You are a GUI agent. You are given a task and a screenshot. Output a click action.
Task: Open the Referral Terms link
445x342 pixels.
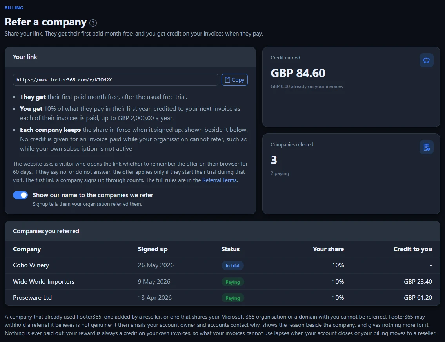pyautogui.click(x=220, y=180)
